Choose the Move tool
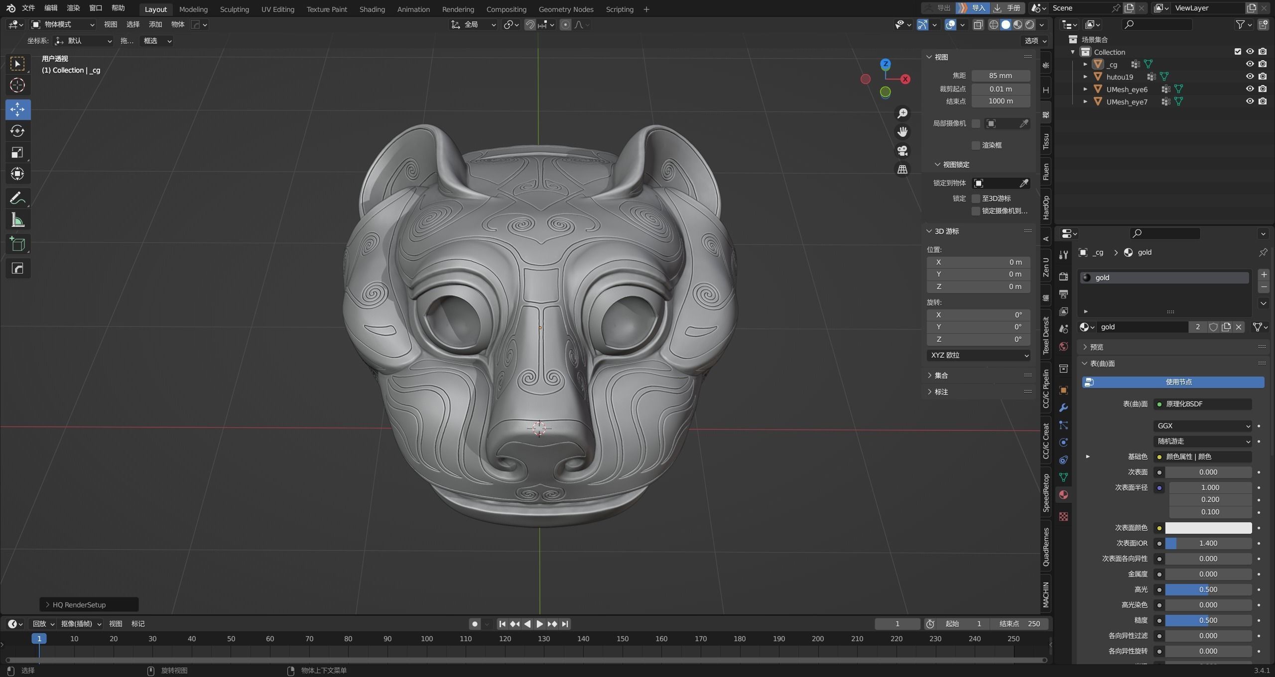 pyautogui.click(x=17, y=109)
